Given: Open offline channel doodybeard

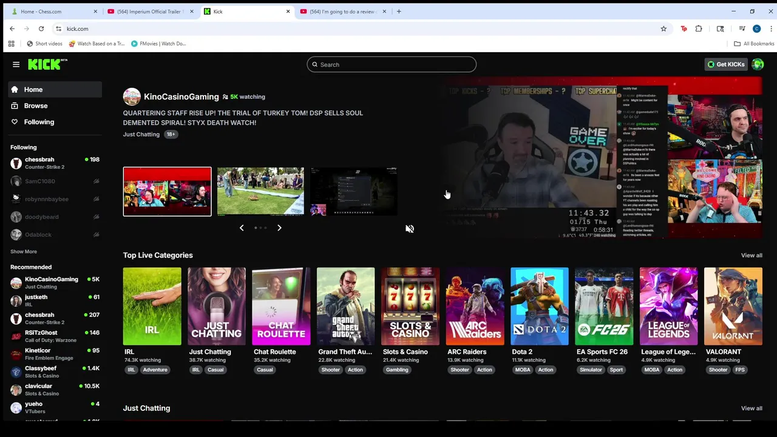Looking at the screenshot, I should 55,217.
